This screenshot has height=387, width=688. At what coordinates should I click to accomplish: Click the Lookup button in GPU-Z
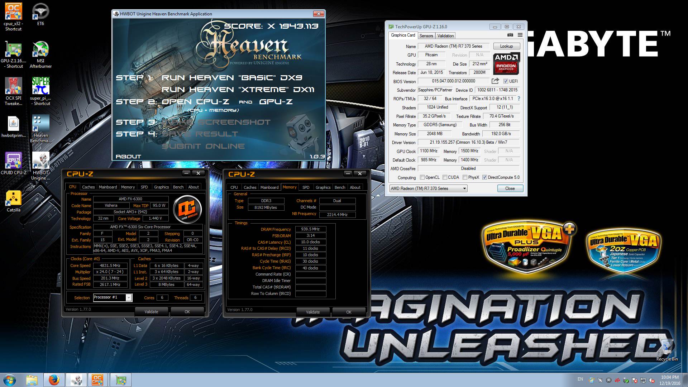tap(506, 46)
